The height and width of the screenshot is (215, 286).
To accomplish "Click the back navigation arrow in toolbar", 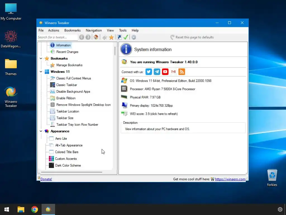I will pyautogui.click(x=82, y=37).
